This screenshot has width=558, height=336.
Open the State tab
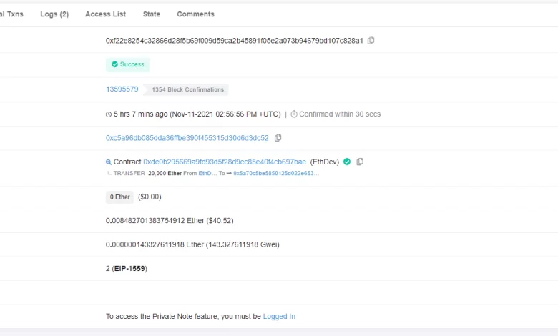coord(152,14)
